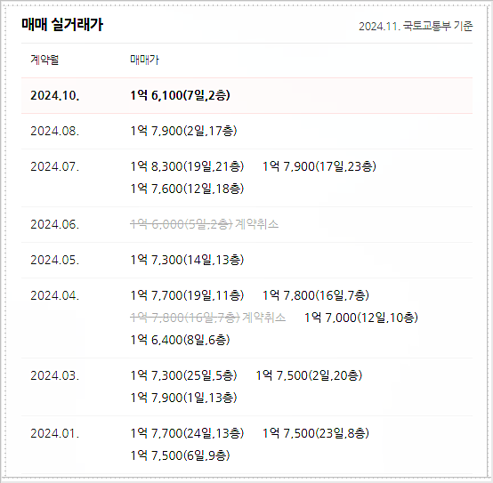The image size is (493, 483).
Task: Click the 1억 7,900(1일,13층) price
Action: coord(183,398)
